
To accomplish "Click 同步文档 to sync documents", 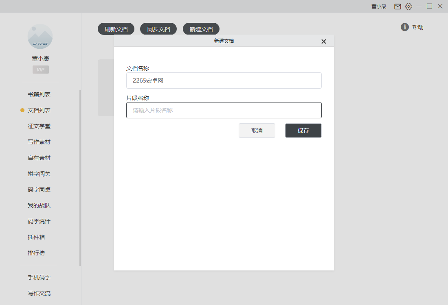I will pyautogui.click(x=158, y=28).
